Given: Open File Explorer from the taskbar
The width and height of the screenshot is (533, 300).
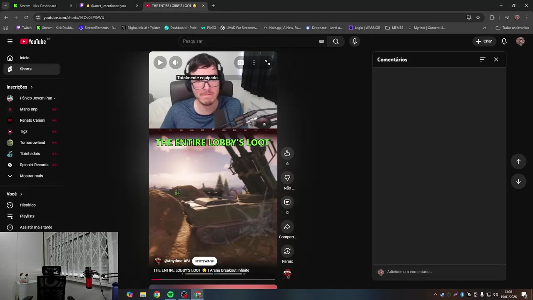Looking at the screenshot, I should click(143, 295).
